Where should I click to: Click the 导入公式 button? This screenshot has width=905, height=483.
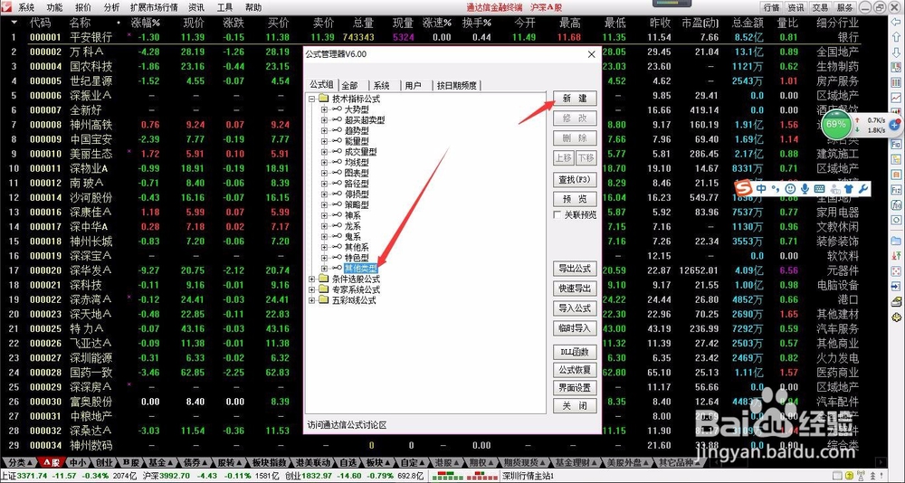pos(575,308)
